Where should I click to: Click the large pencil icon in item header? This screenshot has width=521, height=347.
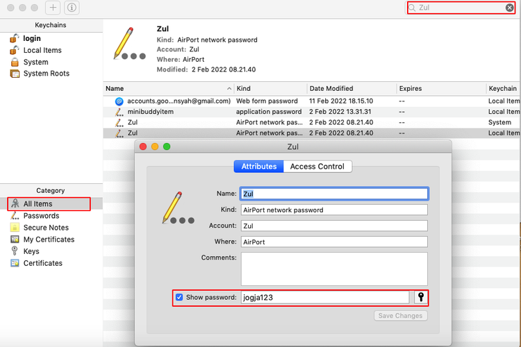(130, 44)
